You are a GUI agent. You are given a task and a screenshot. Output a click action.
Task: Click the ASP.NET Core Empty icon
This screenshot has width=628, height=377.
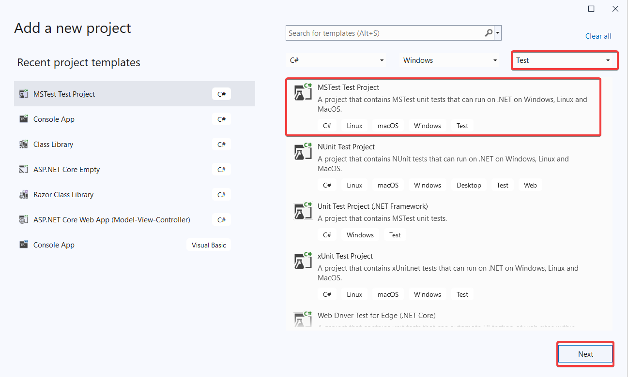[24, 170]
